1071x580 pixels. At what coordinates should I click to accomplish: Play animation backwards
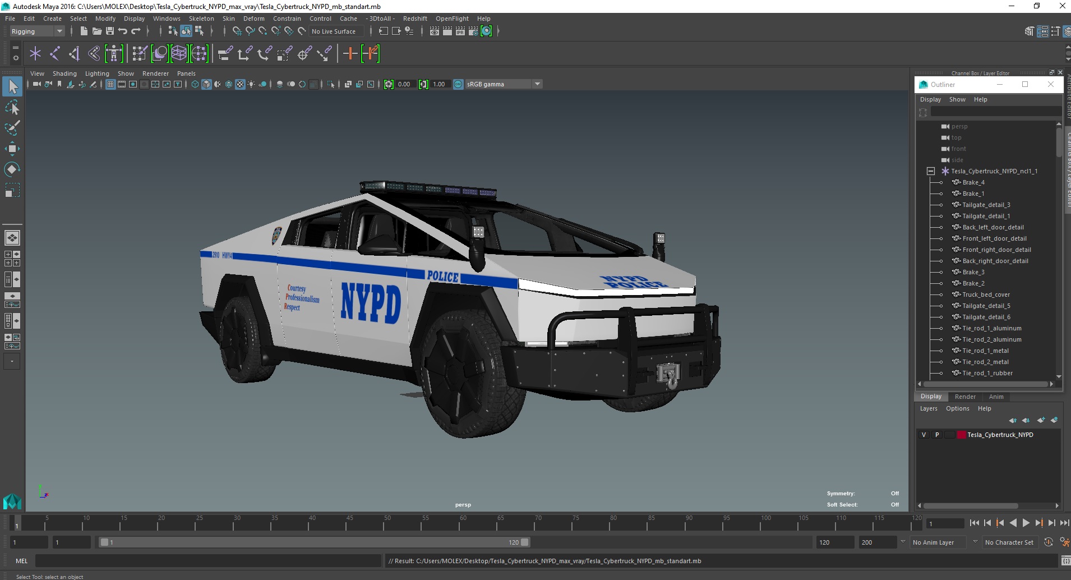coord(1013,523)
